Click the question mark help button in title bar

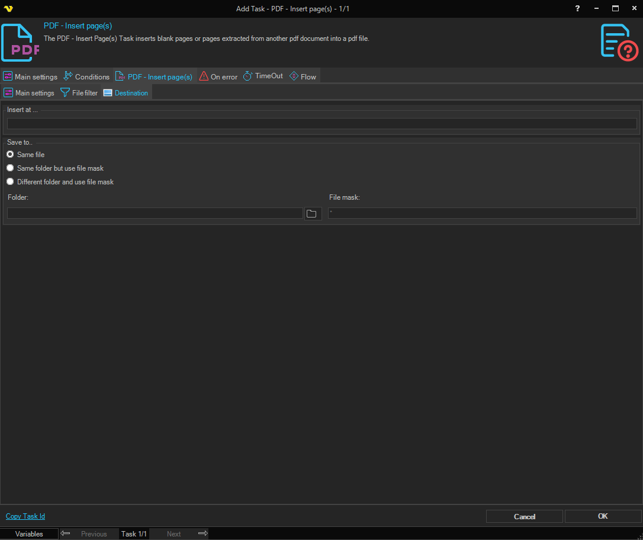click(x=577, y=8)
